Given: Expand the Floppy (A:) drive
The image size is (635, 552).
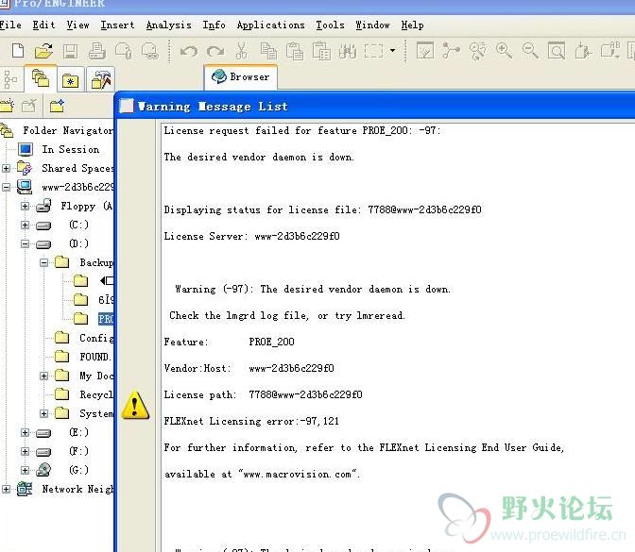Looking at the screenshot, I should click(x=26, y=207).
